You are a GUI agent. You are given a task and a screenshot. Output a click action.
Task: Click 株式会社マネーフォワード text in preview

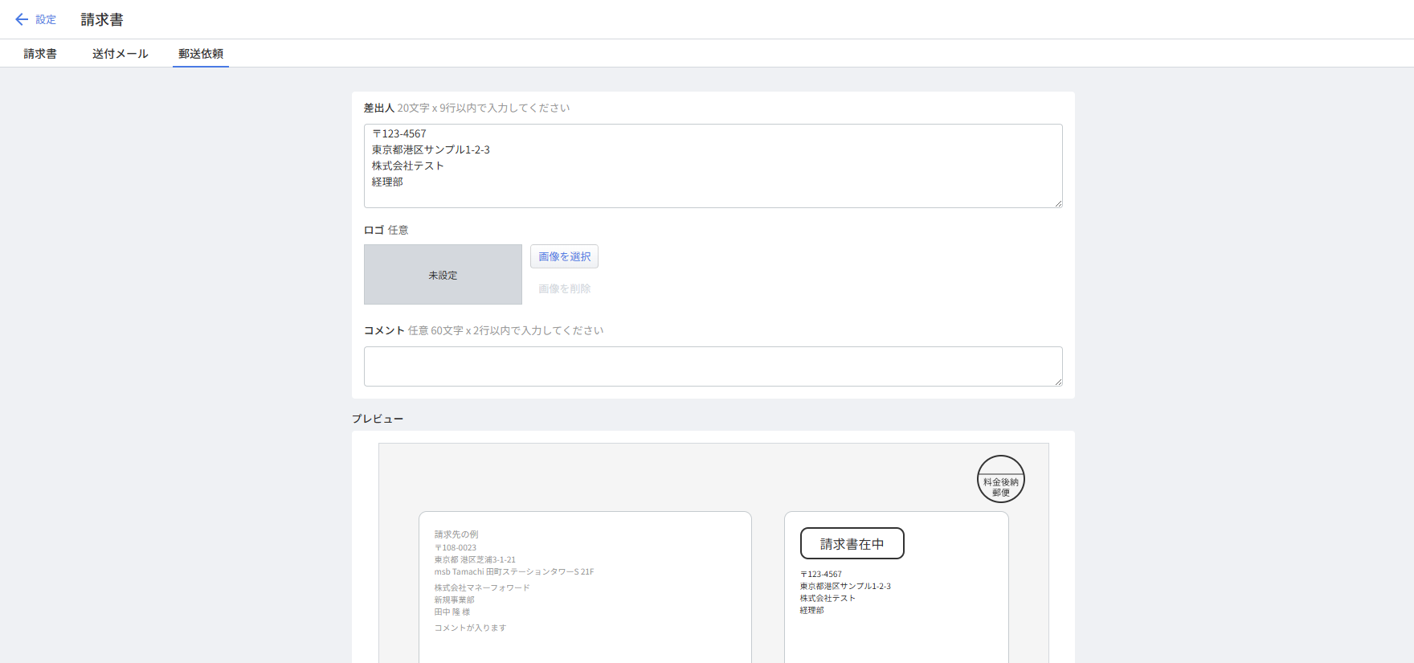click(482, 588)
